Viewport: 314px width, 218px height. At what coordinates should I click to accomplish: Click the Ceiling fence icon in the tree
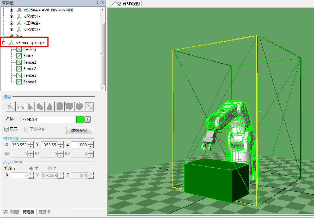(19, 49)
